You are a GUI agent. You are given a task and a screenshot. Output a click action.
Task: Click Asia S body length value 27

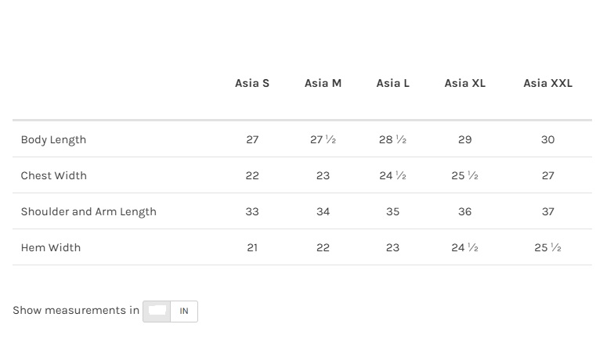(252, 139)
